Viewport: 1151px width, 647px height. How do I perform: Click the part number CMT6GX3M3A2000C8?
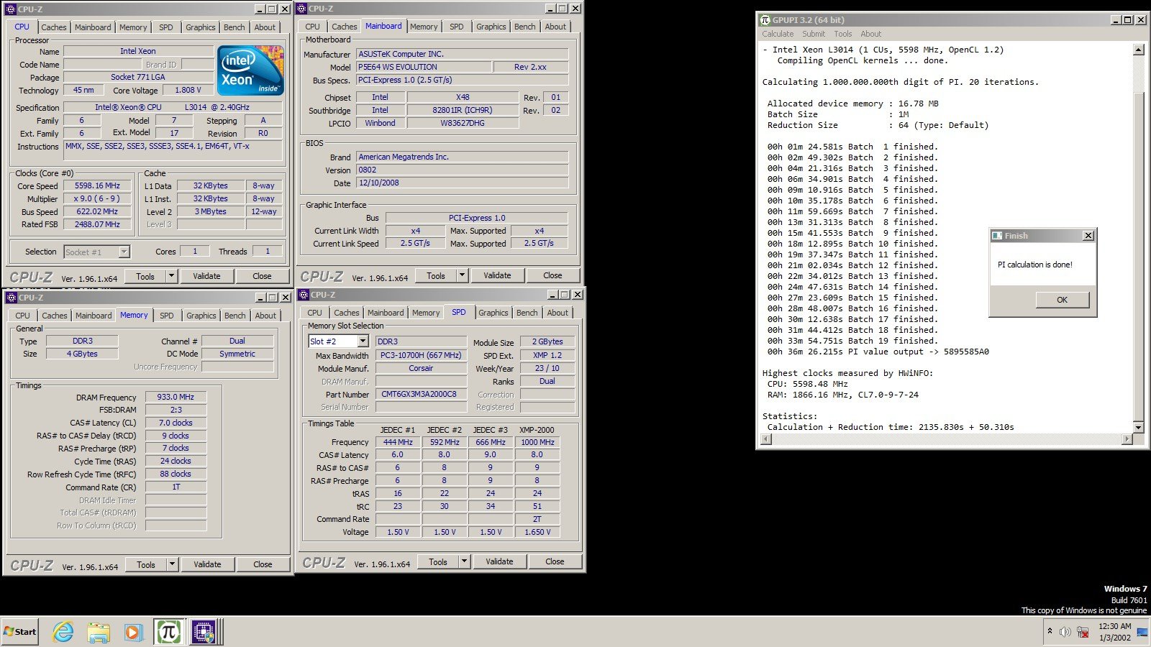(421, 394)
